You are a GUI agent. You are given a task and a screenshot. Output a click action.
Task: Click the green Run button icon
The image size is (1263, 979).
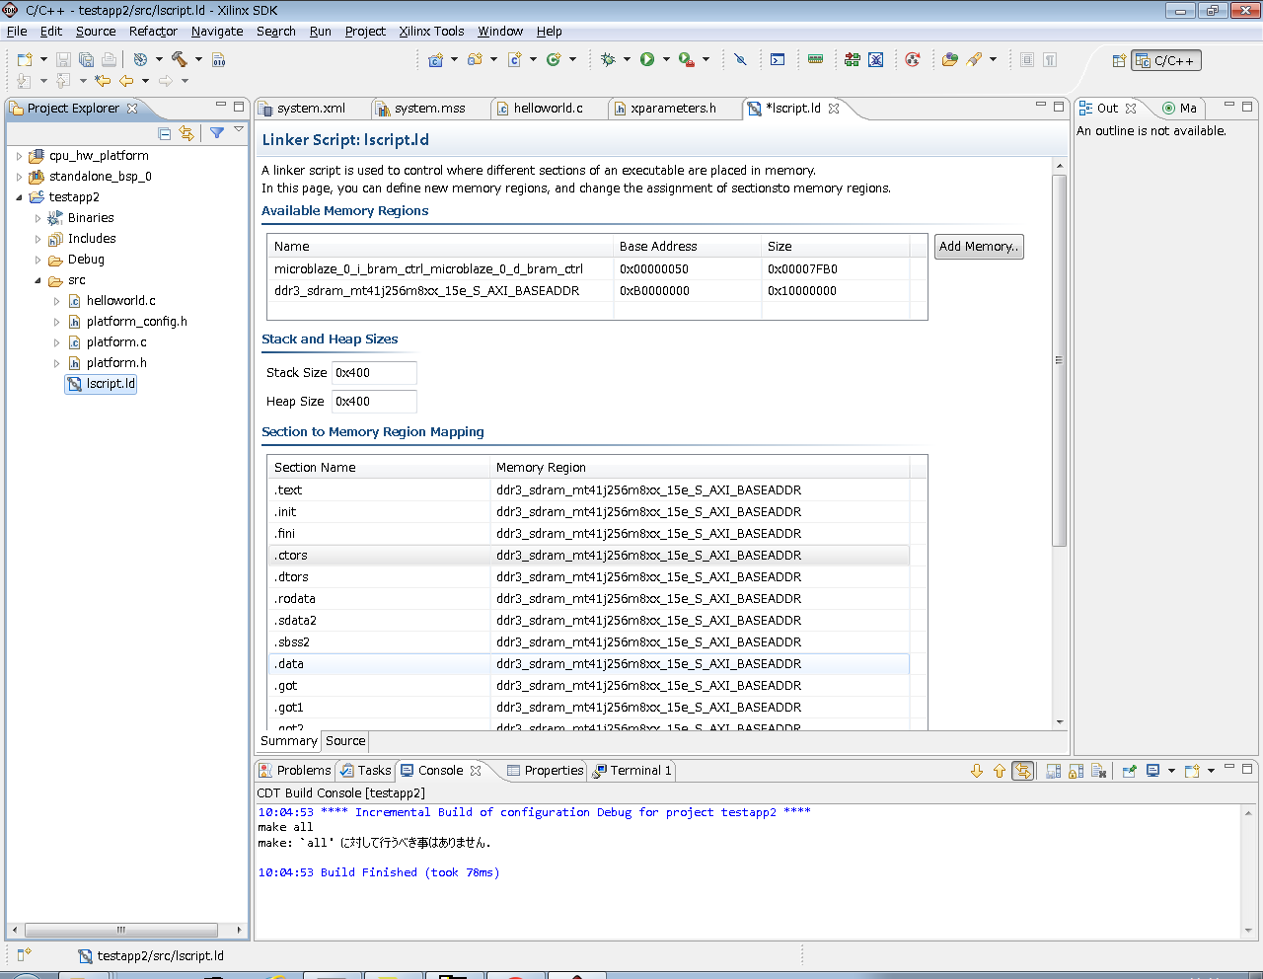[x=647, y=59]
